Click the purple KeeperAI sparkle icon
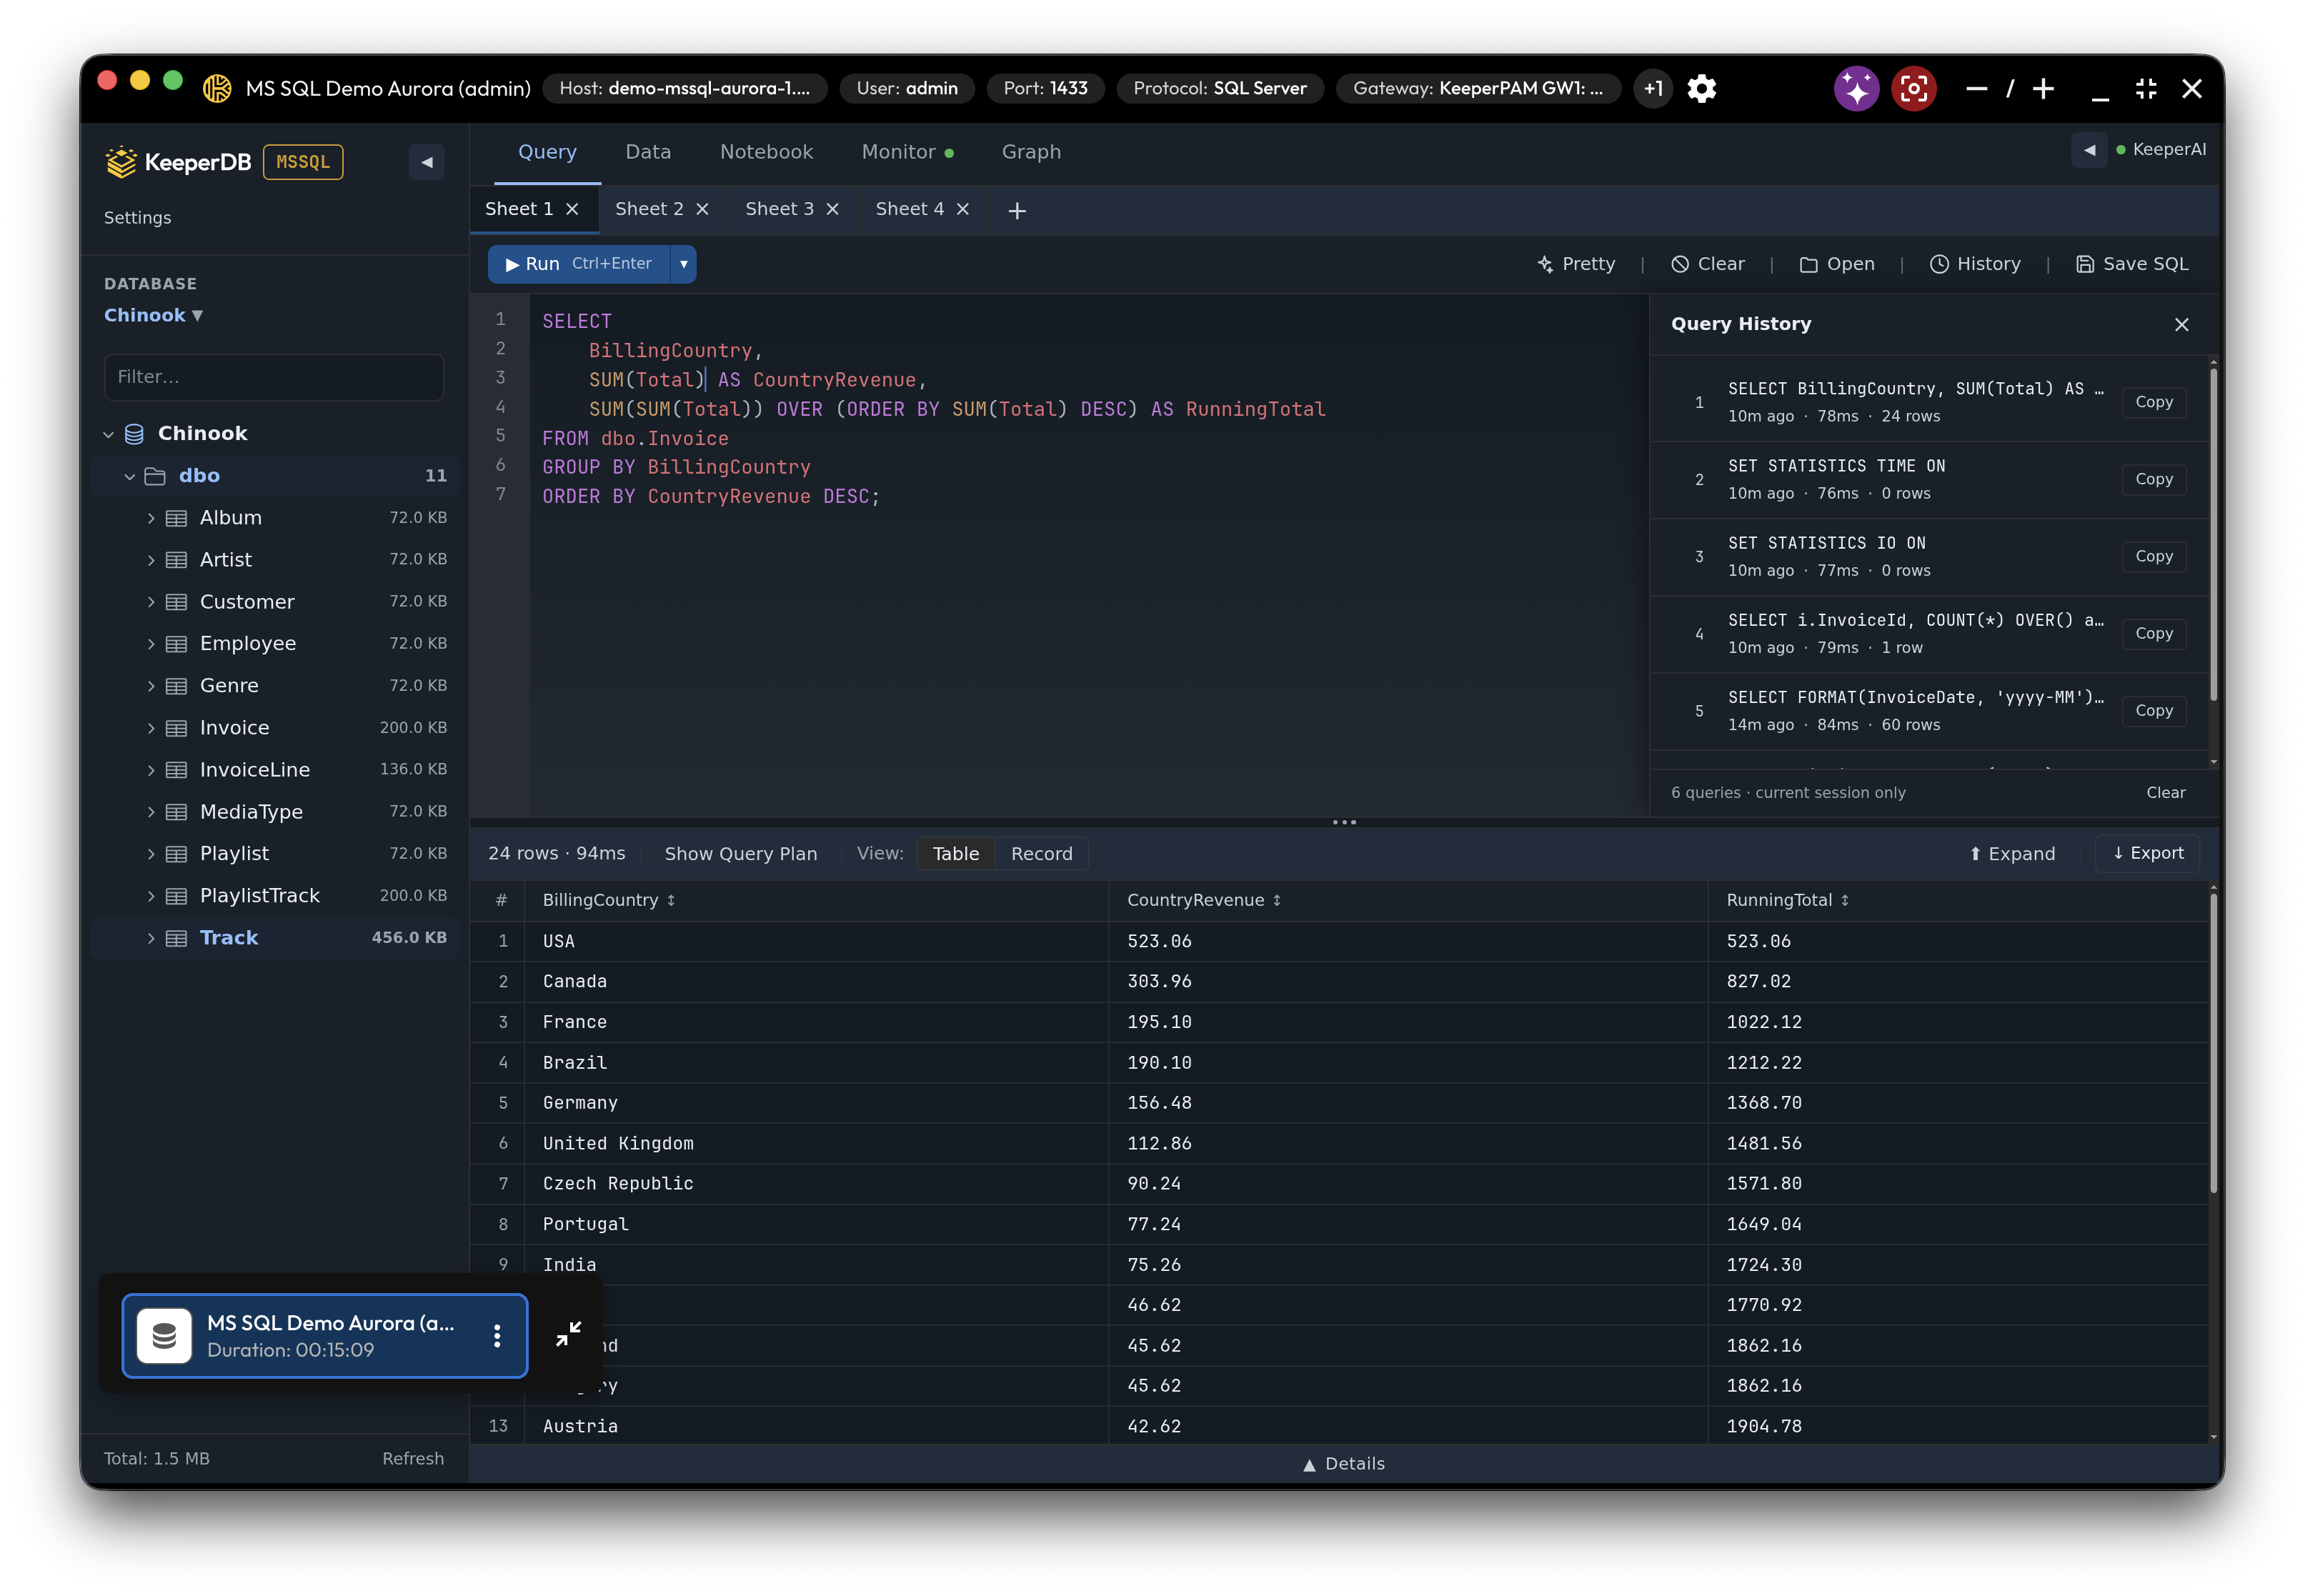This screenshot has width=2305, height=1596. coord(1856,89)
